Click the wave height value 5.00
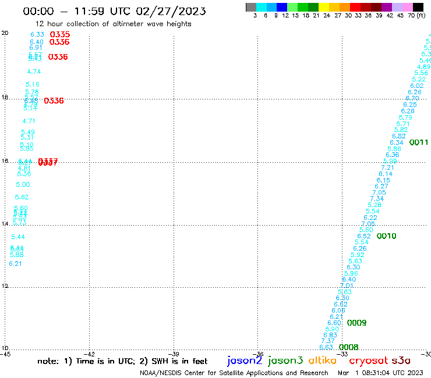 point(23,184)
